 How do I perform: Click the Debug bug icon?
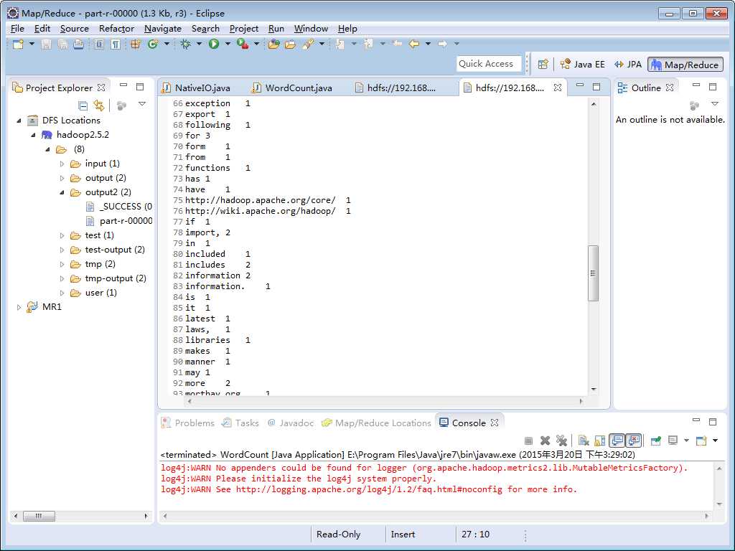click(x=186, y=44)
